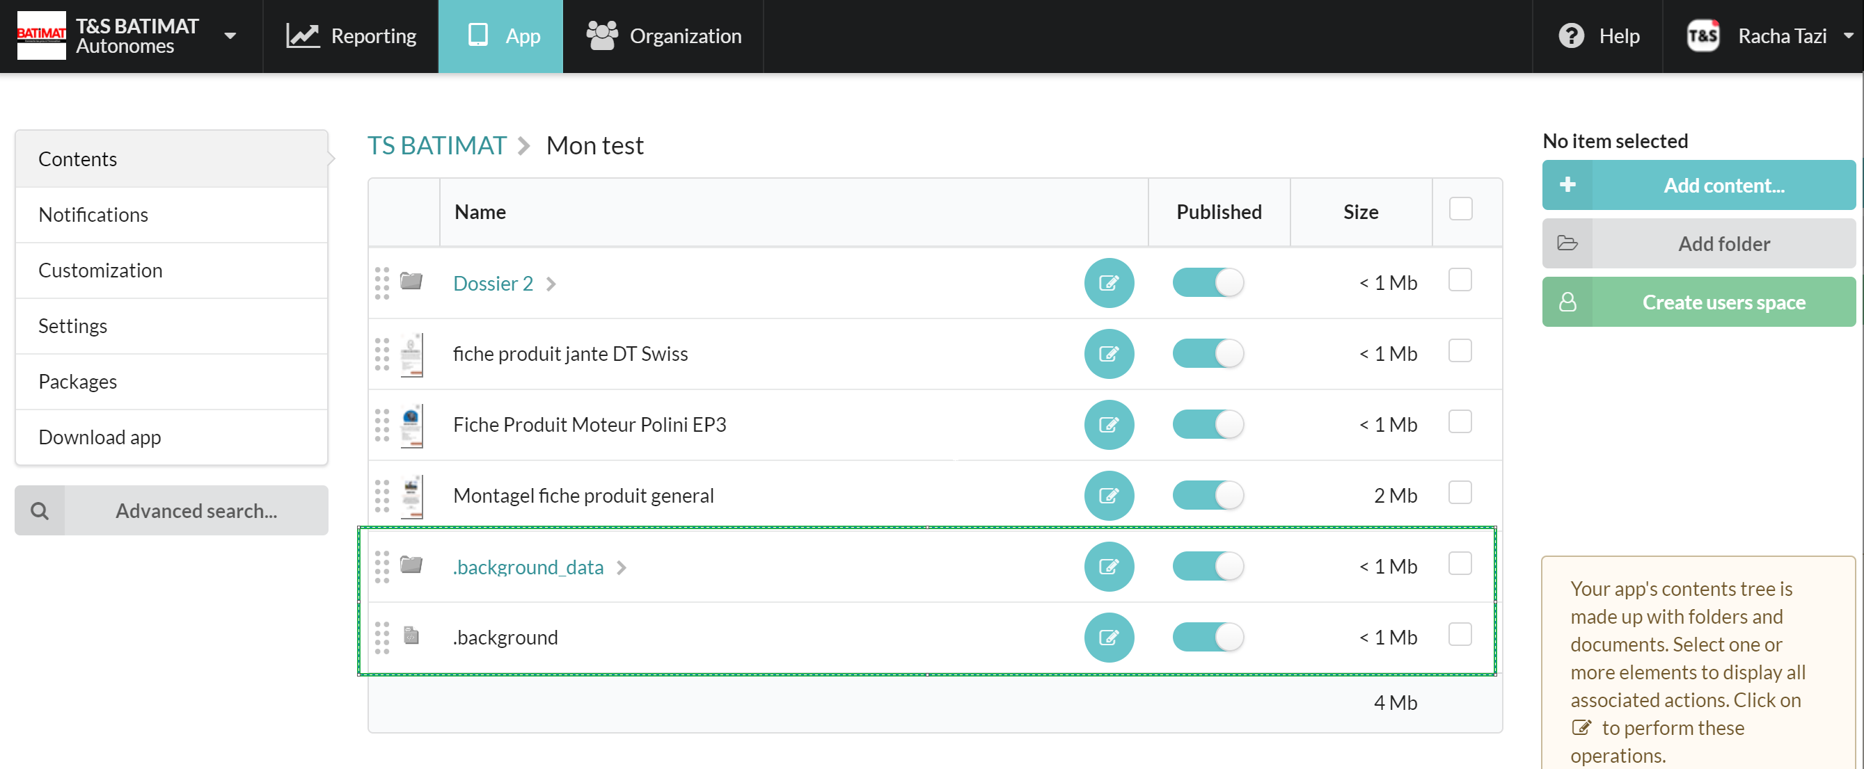Click drag handle of fiche produit jante DT Swiss

click(x=382, y=353)
